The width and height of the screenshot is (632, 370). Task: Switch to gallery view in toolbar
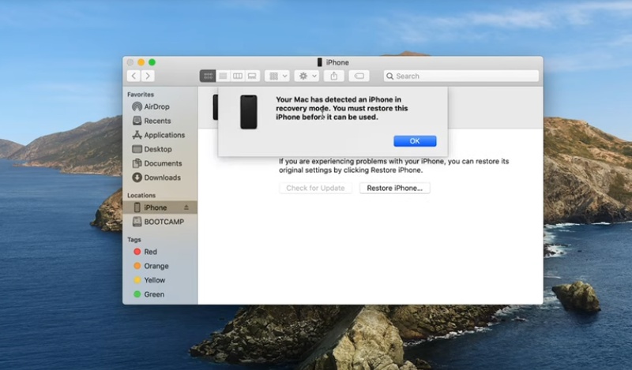(x=252, y=76)
